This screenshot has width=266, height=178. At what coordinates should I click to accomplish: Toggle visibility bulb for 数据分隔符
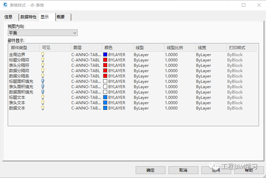click(x=43, y=70)
